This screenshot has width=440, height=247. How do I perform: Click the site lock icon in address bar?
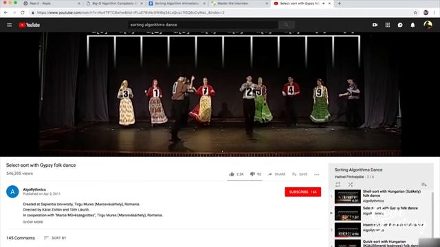click(x=33, y=12)
